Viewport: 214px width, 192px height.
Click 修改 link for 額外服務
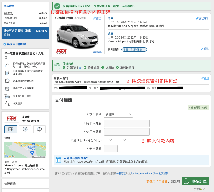point(205,49)
